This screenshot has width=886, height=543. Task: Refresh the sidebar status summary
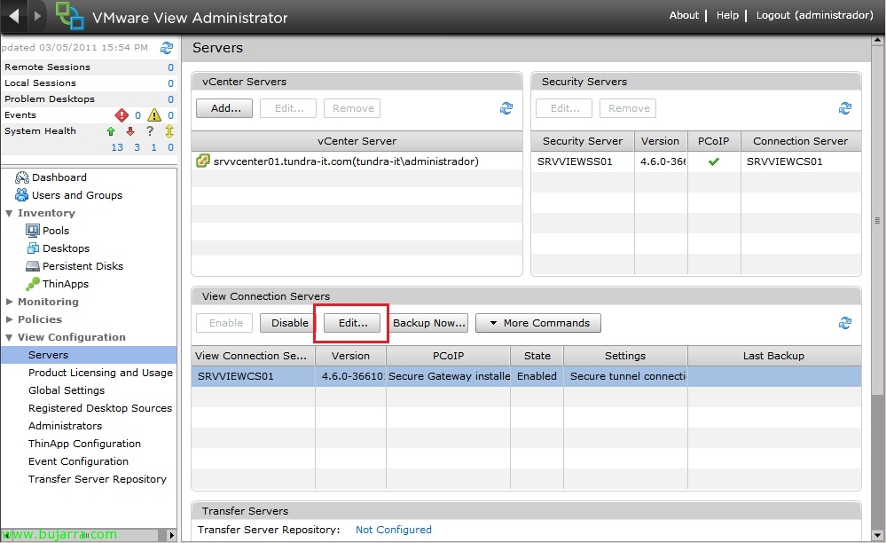(x=167, y=47)
